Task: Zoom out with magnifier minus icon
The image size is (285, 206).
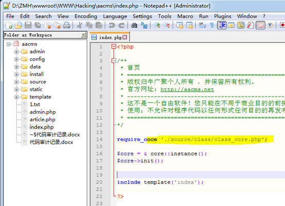Action: coord(167,25)
